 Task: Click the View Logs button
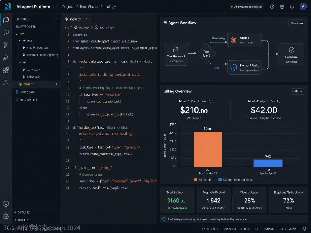click(297, 23)
